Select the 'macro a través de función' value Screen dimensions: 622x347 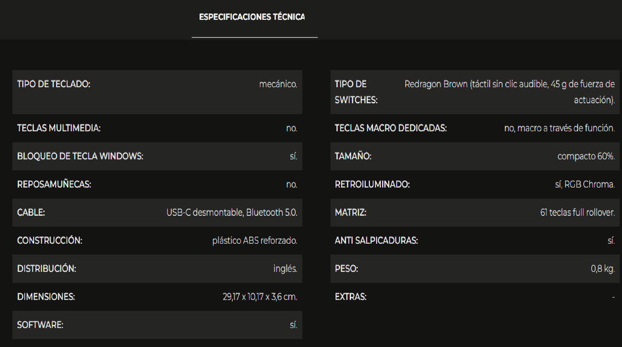pyautogui.click(x=559, y=128)
